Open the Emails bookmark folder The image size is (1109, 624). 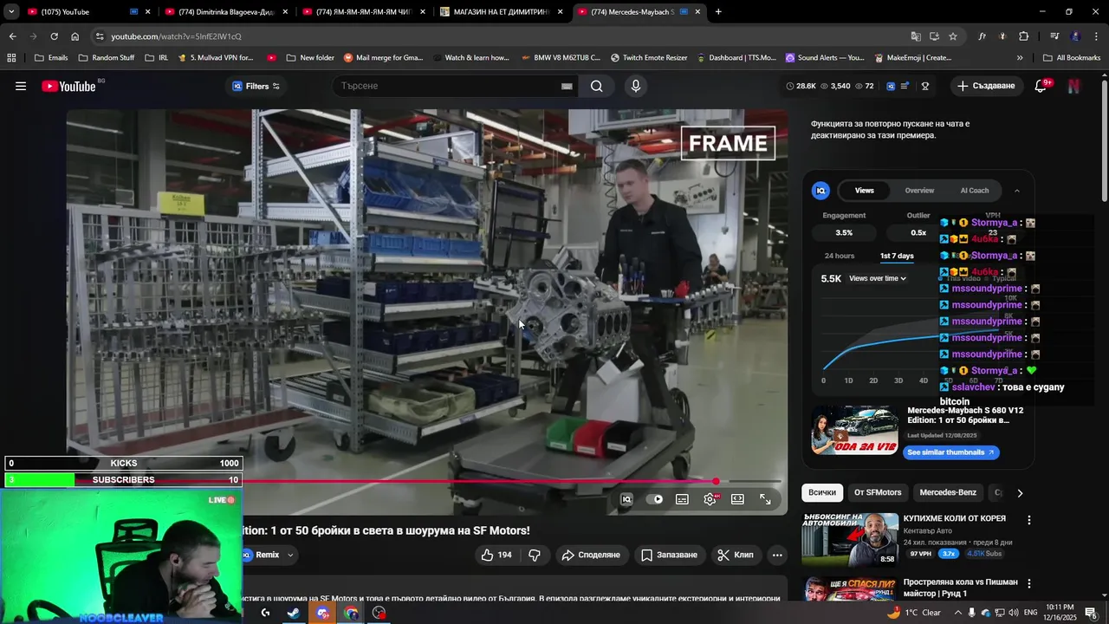pyautogui.click(x=50, y=58)
